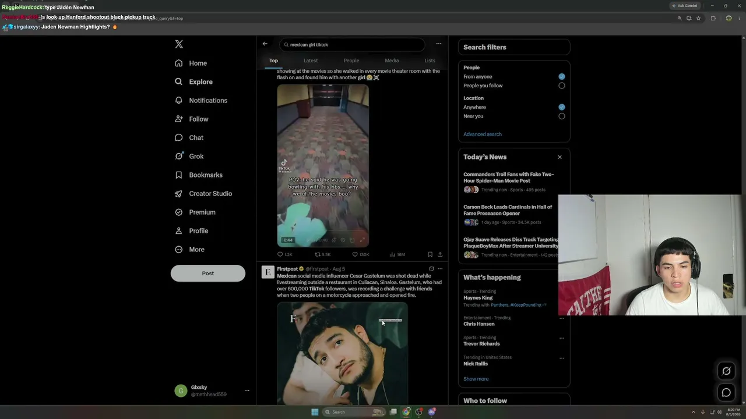The height and width of the screenshot is (419, 746).
Task: Expand the More menu in the sidebar
Action: [190, 249]
